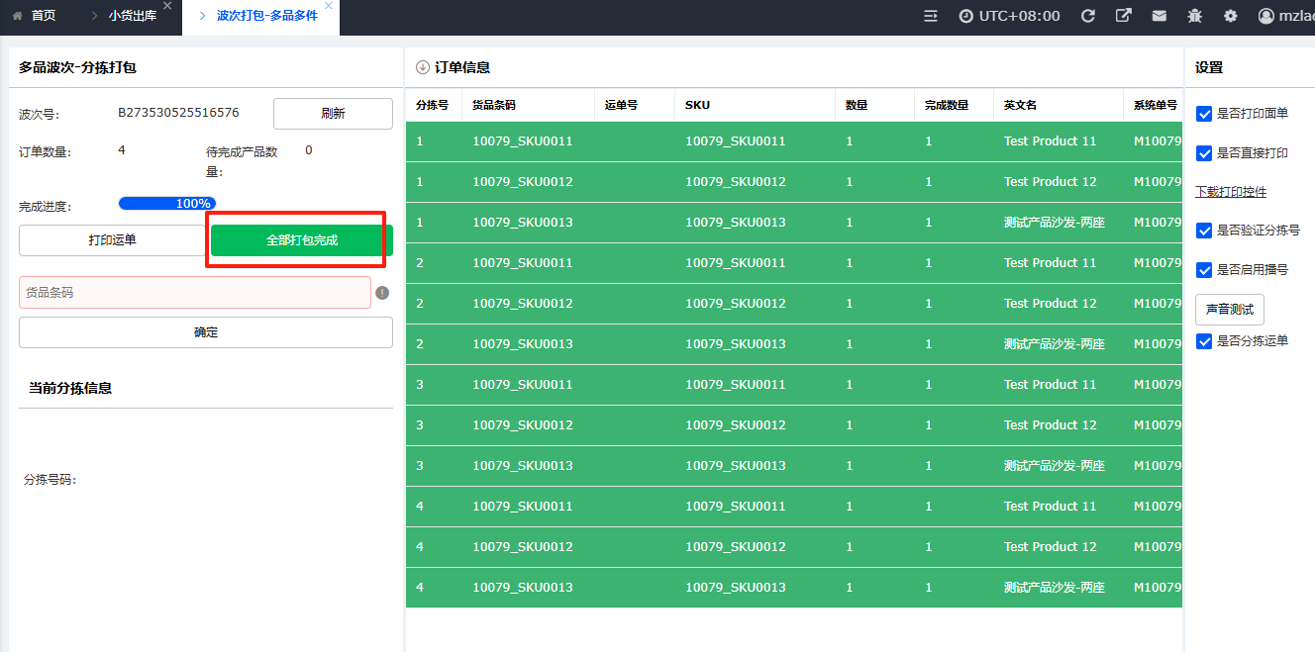This screenshot has height=652, width=1315.
Task: Disable the 是否验证分拣号 checkbox
Action: pyautogui.click(x=1204, y=231)
